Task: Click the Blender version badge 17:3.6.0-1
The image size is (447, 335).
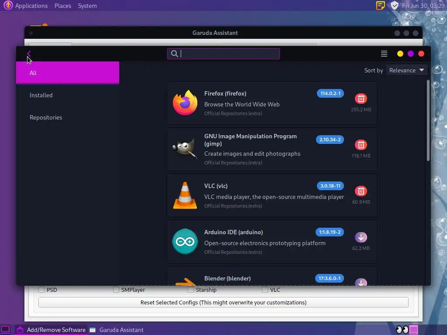Action: click(x=329, y=278)
